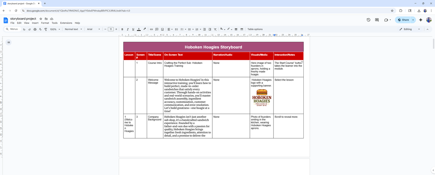Click the Gemini sparkle icon
Viewport: 435px width, 175px height.
(x=421, y=20)
